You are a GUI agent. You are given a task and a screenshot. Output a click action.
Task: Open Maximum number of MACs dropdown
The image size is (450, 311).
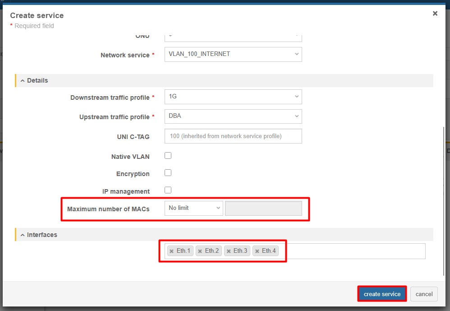(193, 208)
